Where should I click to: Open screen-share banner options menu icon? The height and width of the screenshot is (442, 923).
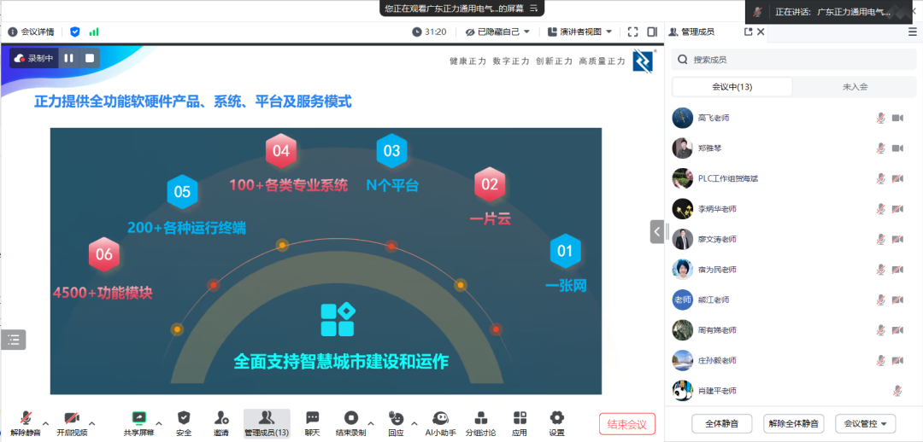[534, 9]
